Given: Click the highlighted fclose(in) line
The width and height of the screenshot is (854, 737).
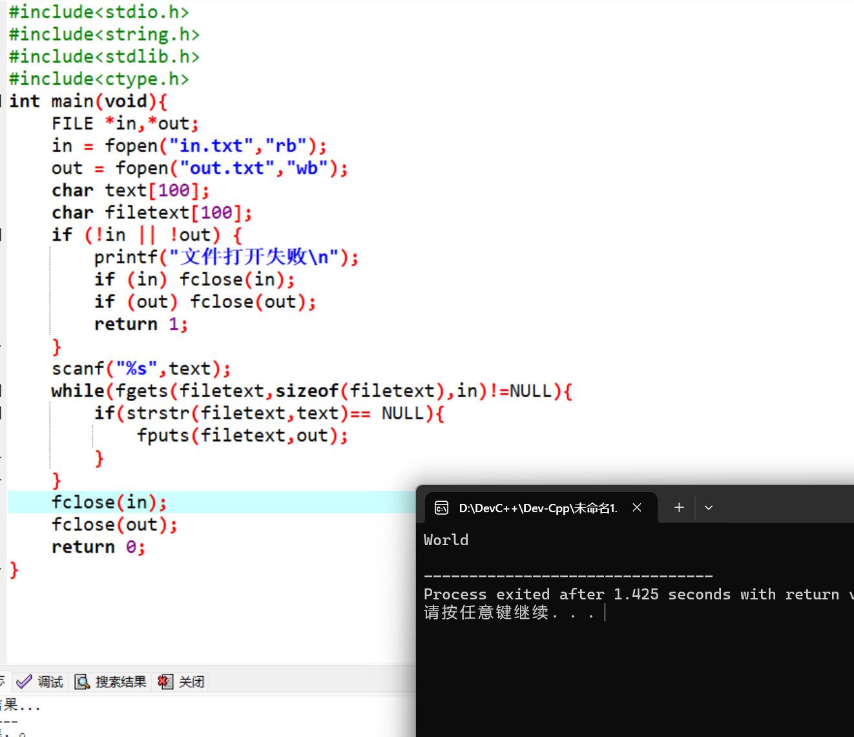Looking at the screenshot, I should (x=109, y=501).
